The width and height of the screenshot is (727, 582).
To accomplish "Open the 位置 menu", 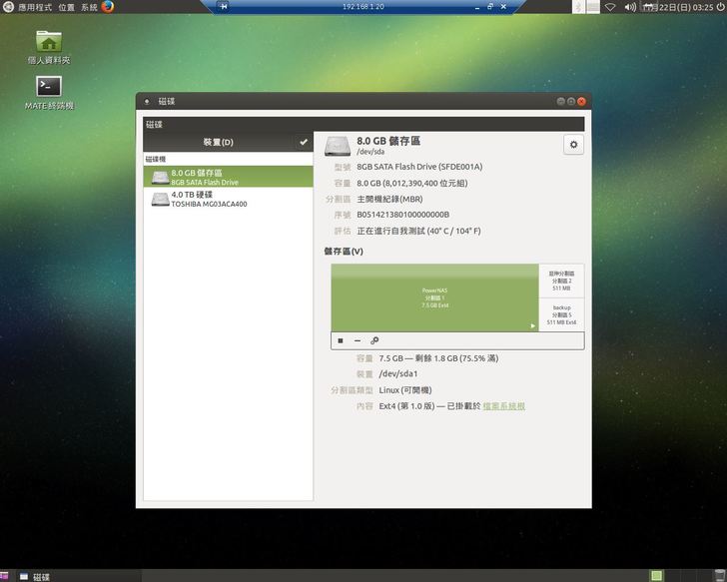I will pyautogui.click(x=66, y=7).
